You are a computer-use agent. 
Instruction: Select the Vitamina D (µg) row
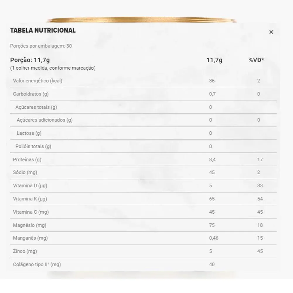[x=143, y=185]
